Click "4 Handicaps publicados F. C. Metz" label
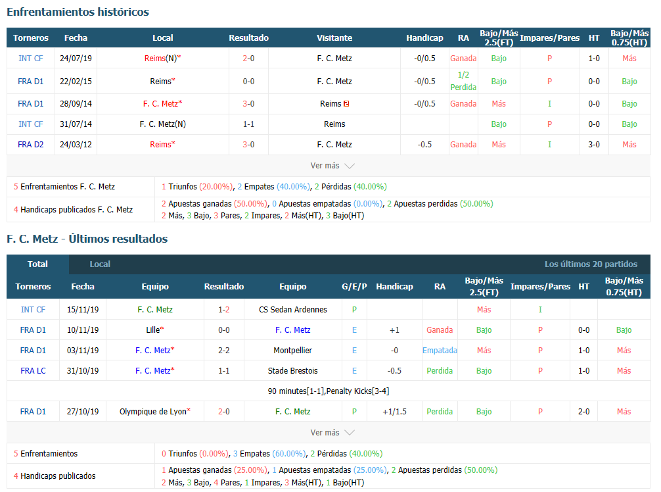 coord(73,210)
